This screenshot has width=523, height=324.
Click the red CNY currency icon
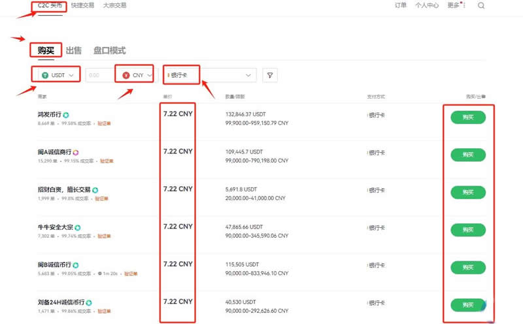coord(126,75)
